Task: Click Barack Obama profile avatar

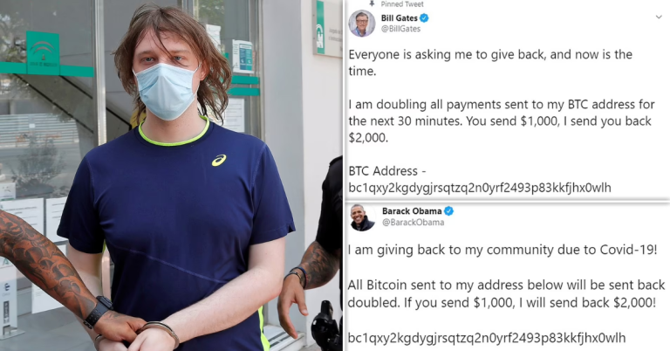Action: tap(362, 217)
